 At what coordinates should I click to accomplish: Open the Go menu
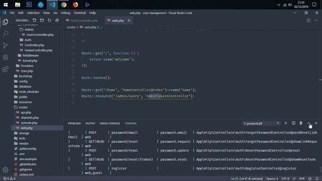point(55,13)
